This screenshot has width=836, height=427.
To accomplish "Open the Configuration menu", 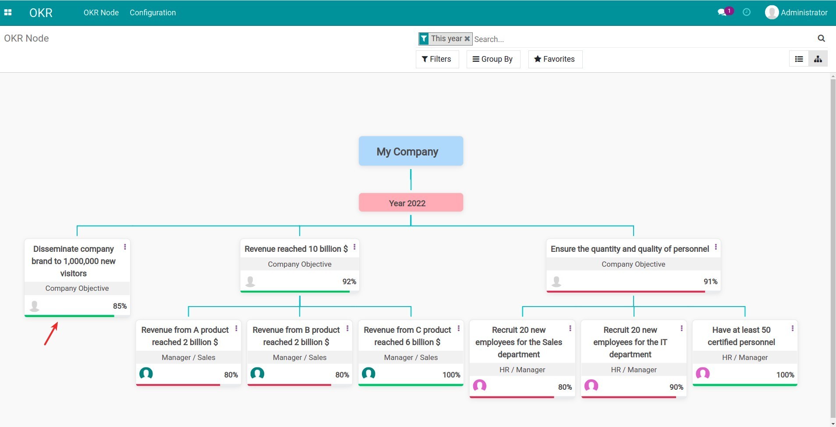I will [x=152, y=12].
